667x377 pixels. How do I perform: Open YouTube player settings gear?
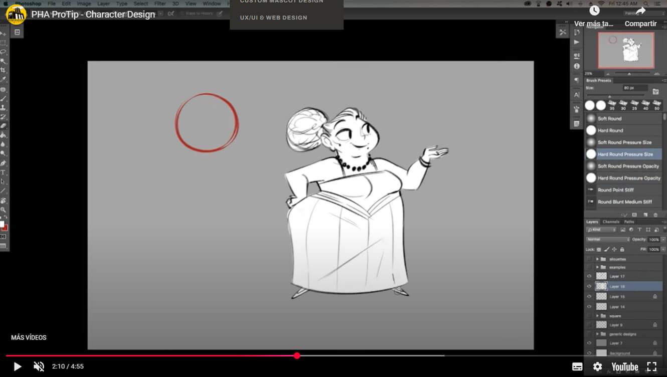point(597,366)
